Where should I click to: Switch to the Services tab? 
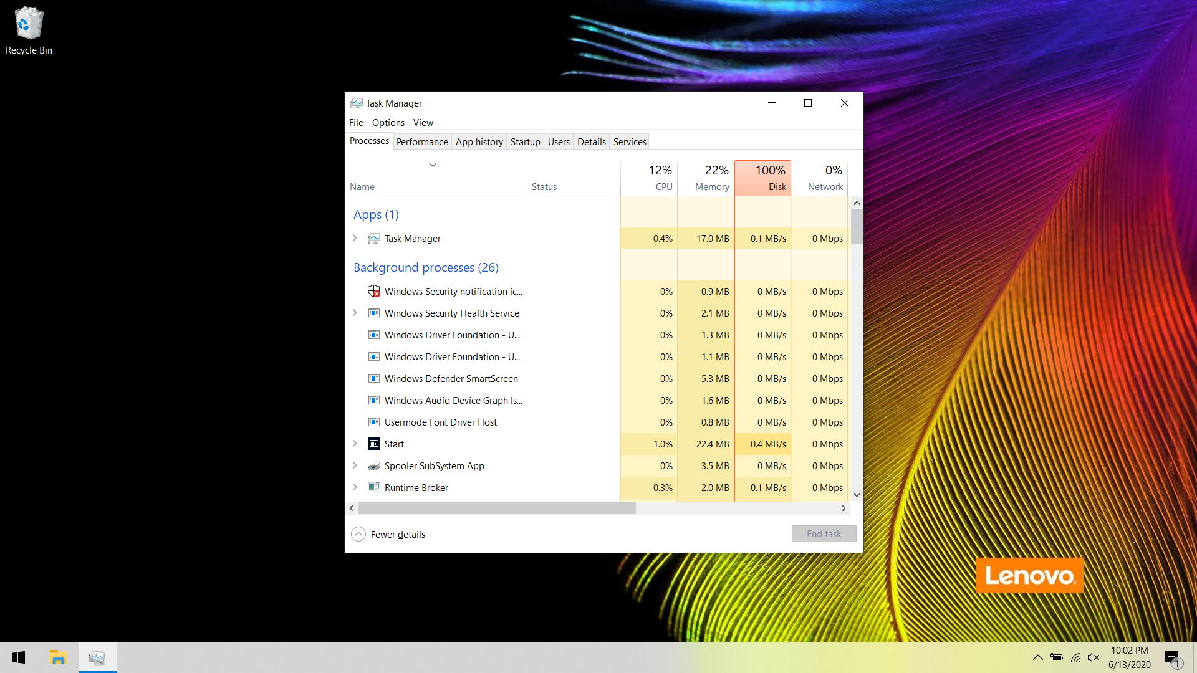pyautogui.click(x=630, y=142)
